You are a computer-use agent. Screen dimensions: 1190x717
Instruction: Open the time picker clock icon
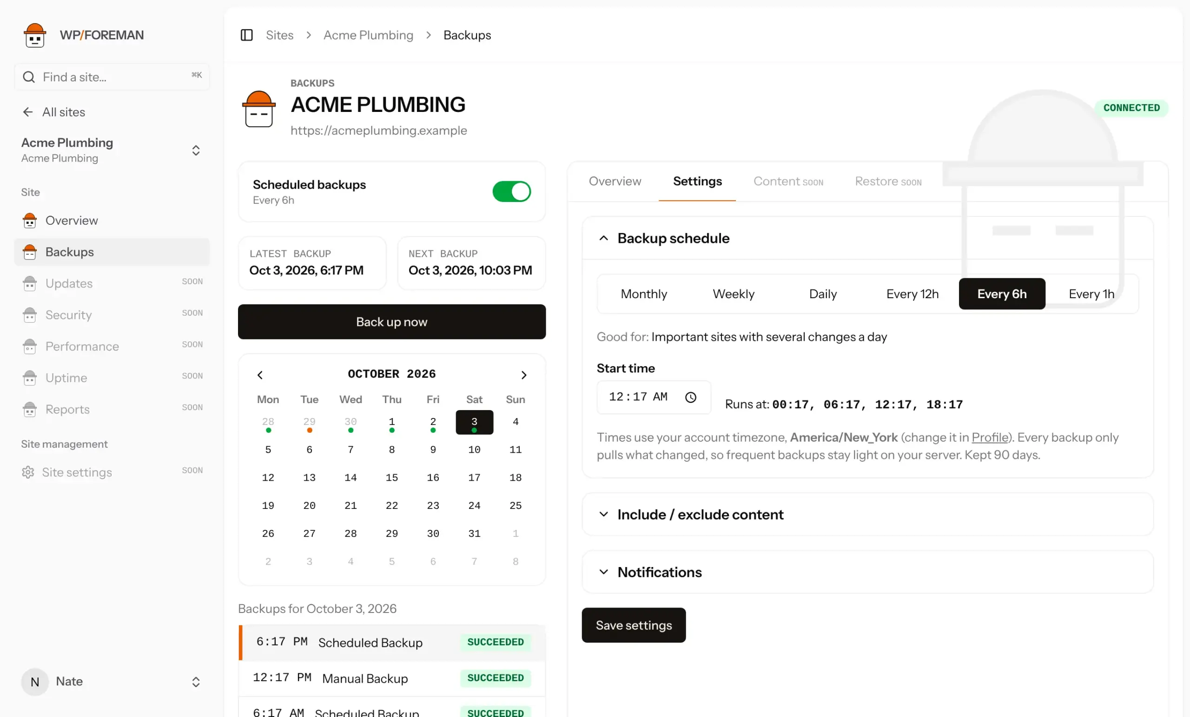click(x=691, y=397)
